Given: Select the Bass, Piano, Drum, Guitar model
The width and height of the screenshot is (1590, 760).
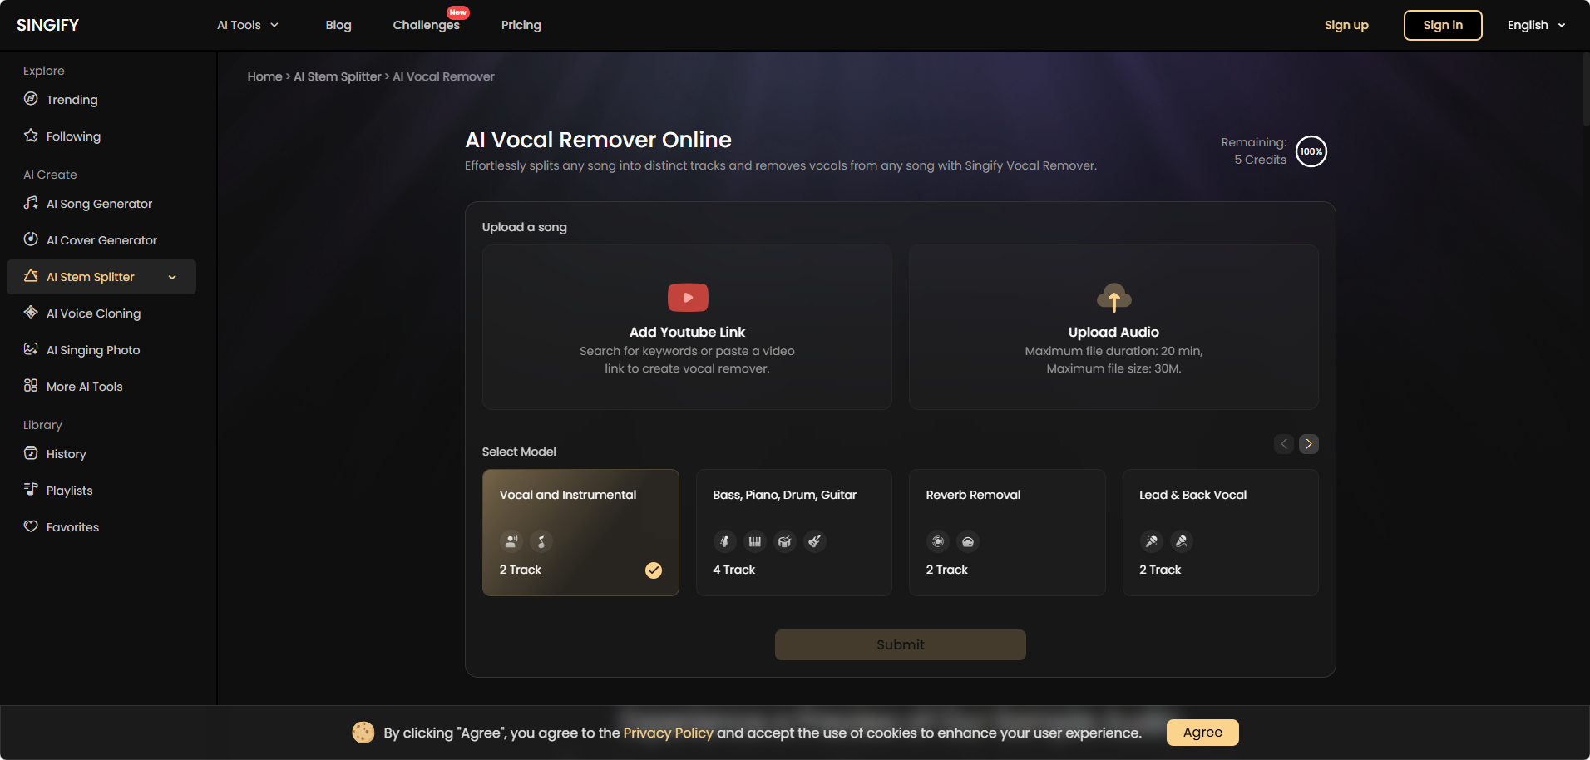Looking at the screenshot, I should pos(793,532).
